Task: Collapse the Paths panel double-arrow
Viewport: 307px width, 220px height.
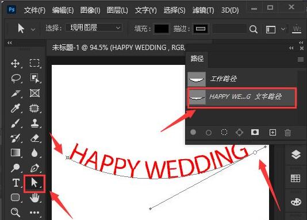Action: click(x=291, y=48)
